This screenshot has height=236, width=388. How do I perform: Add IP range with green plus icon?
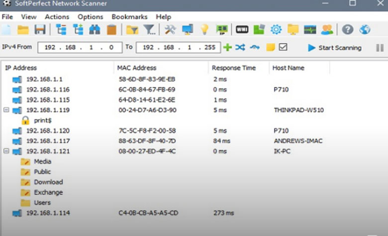[x=227, y=47]
